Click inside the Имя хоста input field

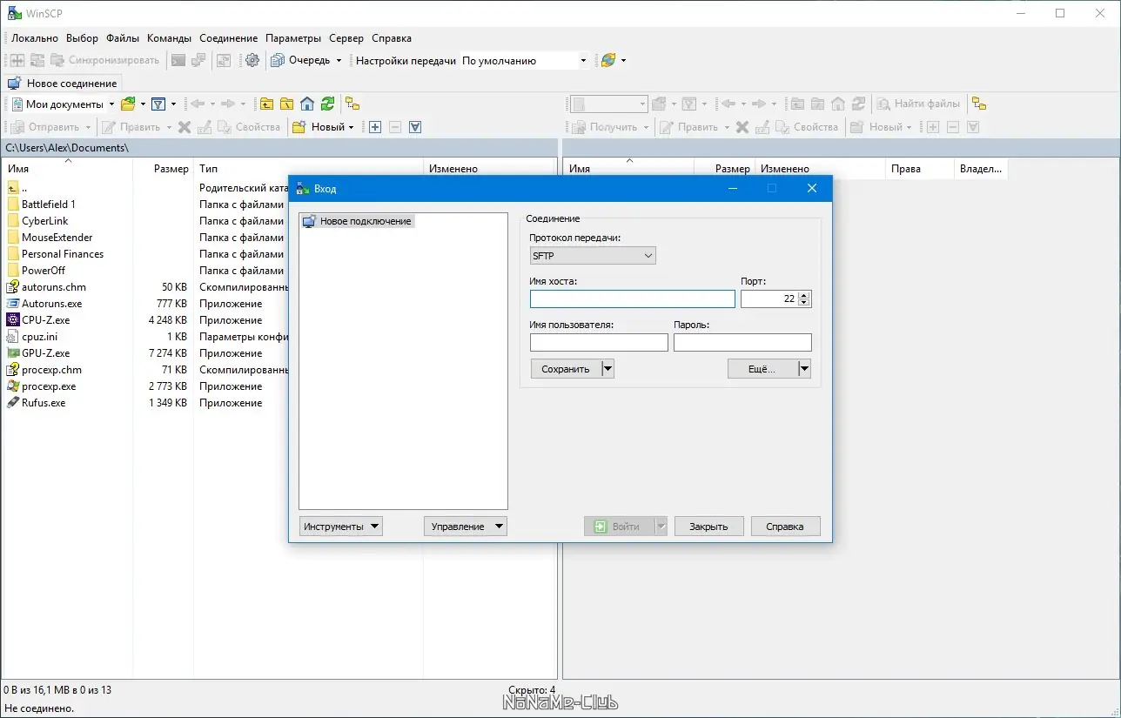click(631, 299)
